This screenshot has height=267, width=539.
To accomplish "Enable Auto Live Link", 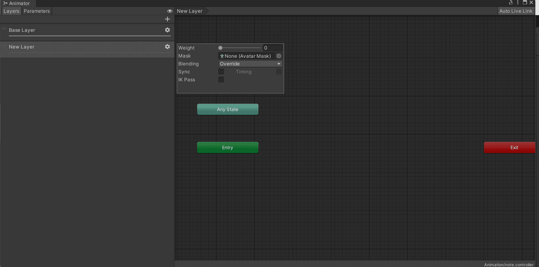I will 515,11.
